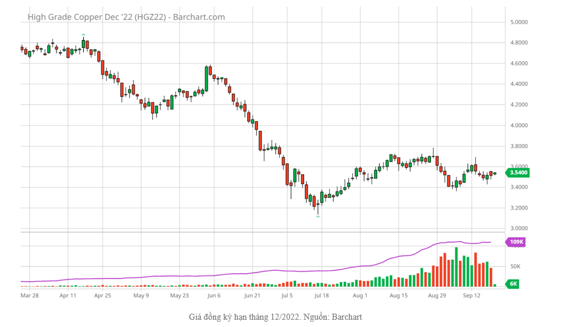This screenshot has height=327, width=564.
Task: Click the Jul 5 date label
Action: [287, 296]
